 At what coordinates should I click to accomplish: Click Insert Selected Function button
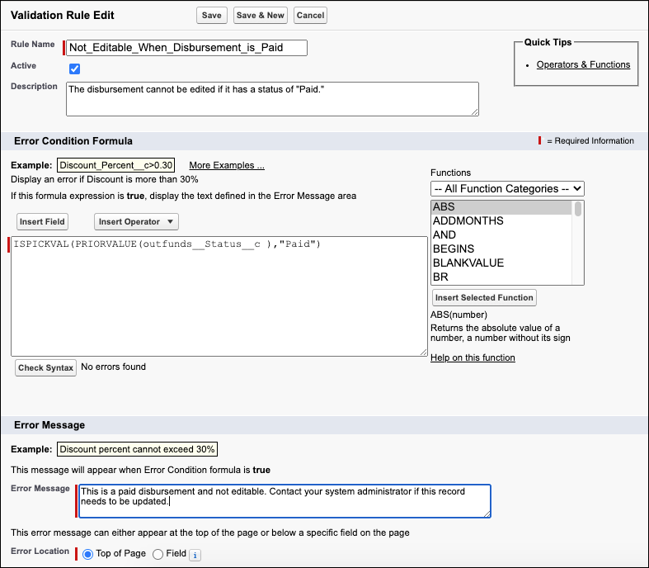(484, 297)
